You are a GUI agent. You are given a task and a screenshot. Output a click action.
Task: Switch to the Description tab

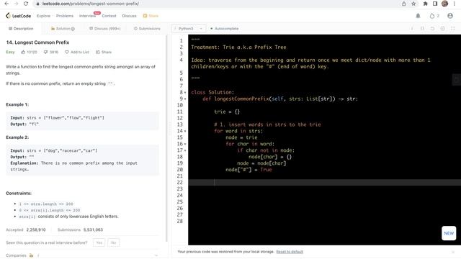21,29
